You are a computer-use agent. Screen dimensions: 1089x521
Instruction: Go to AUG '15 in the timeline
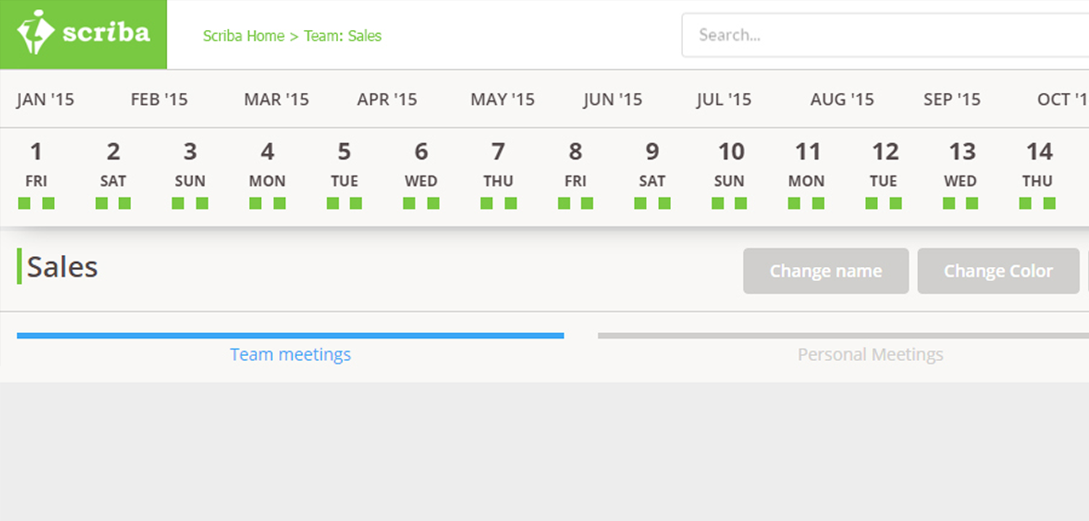[841, 100]
